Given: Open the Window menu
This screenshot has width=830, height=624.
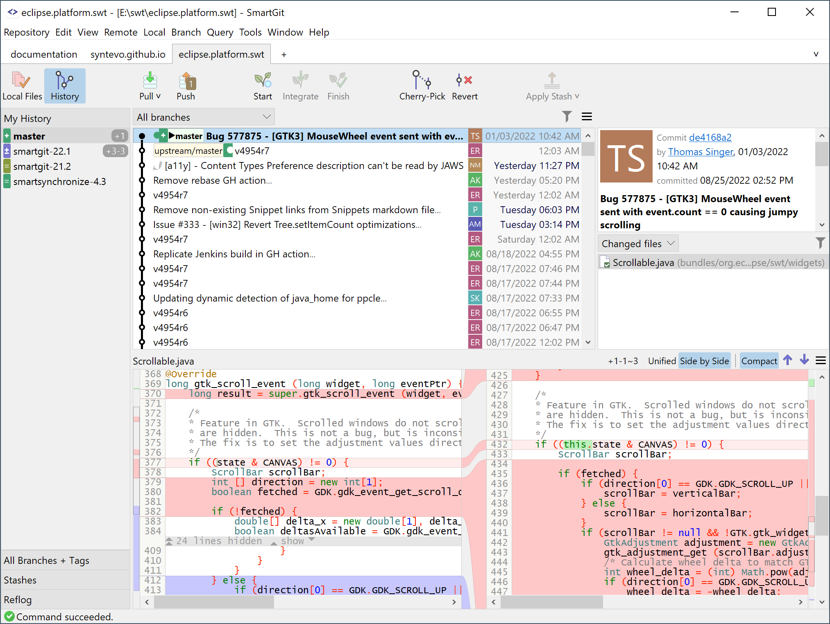Looking at the screenshot, I should [x=285, y=32].
